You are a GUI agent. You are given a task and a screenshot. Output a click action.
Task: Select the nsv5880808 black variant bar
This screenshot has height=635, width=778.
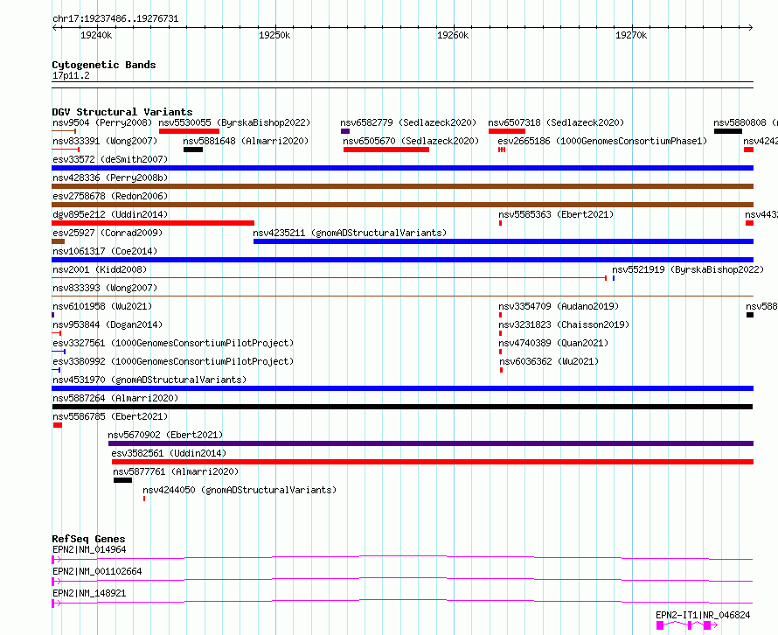[728, 131]
